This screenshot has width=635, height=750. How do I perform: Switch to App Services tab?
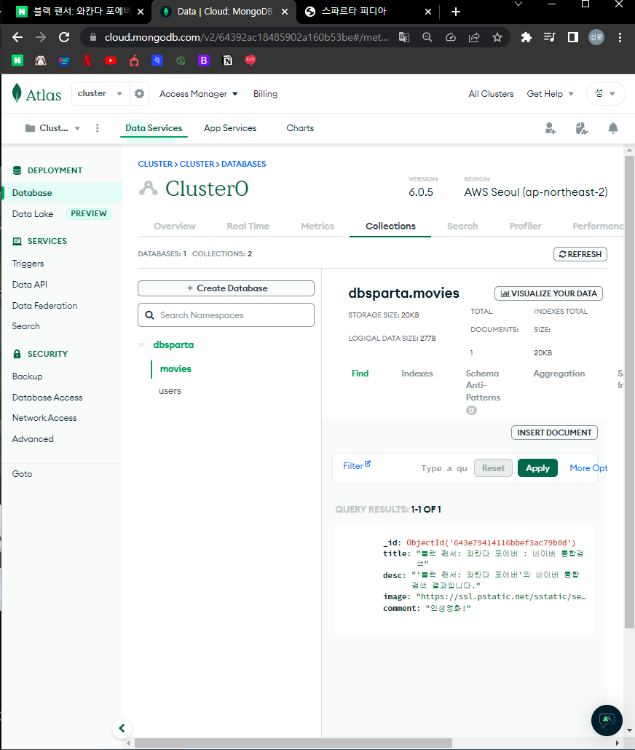pos(229,128)
